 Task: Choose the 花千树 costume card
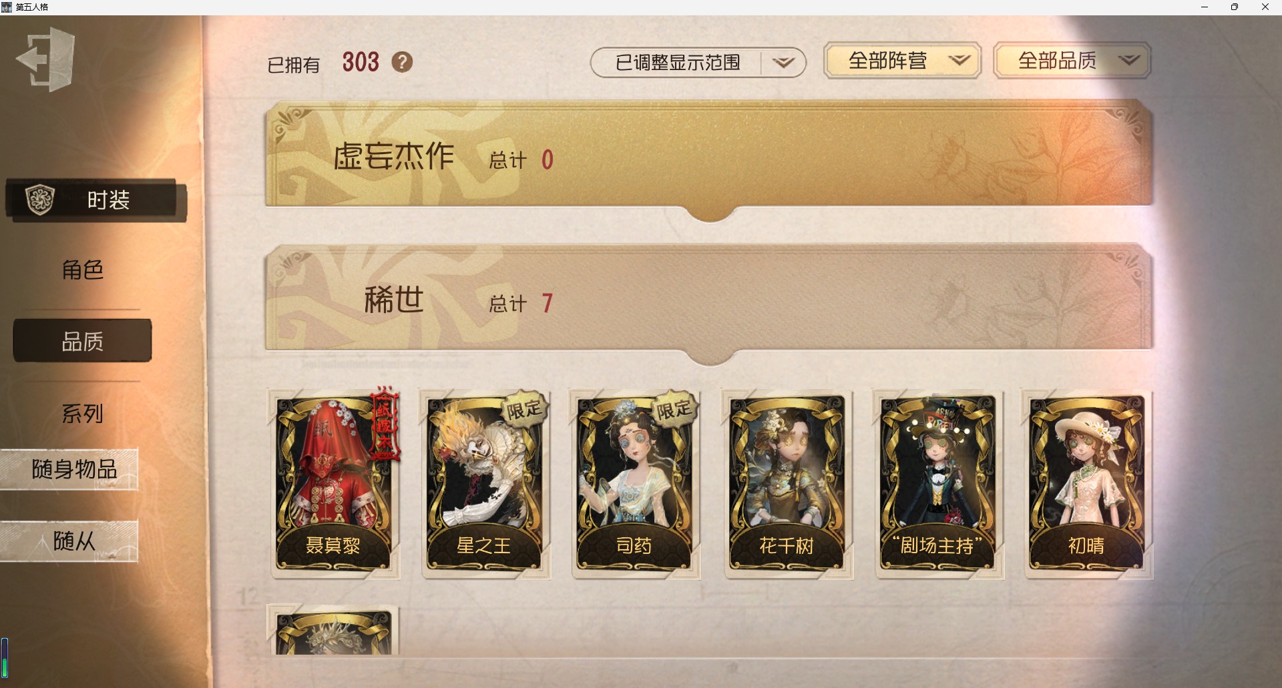(787, 483)
